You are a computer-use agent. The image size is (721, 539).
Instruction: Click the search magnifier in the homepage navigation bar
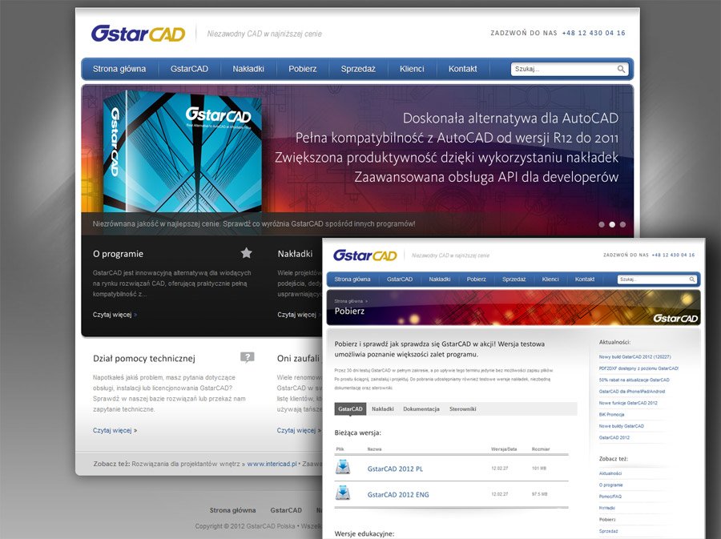point(621,69)
